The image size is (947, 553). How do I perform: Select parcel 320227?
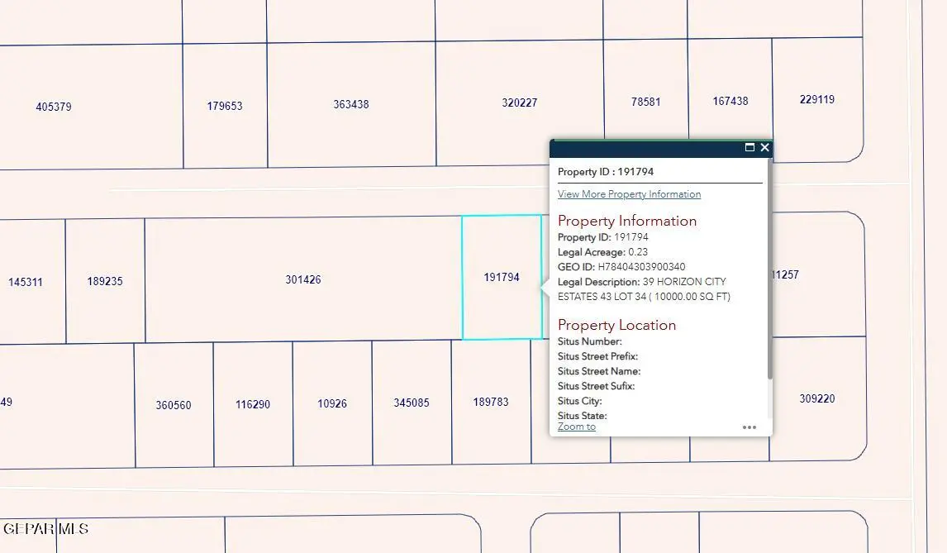click(520, 102)
